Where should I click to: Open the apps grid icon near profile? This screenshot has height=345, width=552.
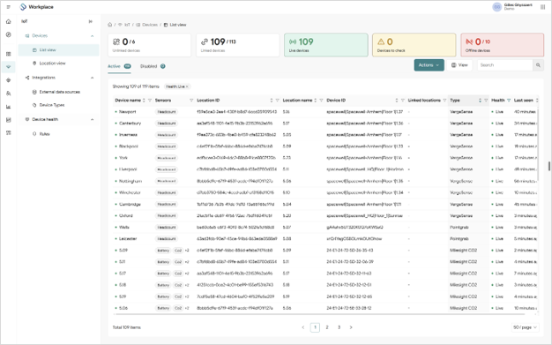pos(542,7)
